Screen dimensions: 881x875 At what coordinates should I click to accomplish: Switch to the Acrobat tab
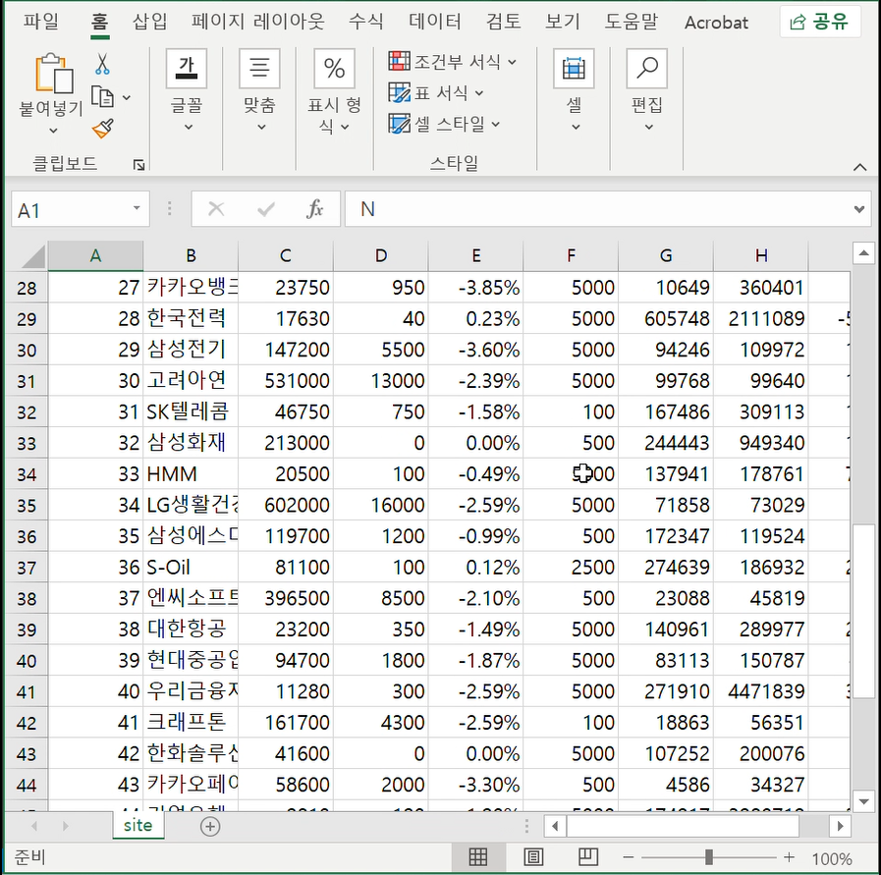[716, 23]
